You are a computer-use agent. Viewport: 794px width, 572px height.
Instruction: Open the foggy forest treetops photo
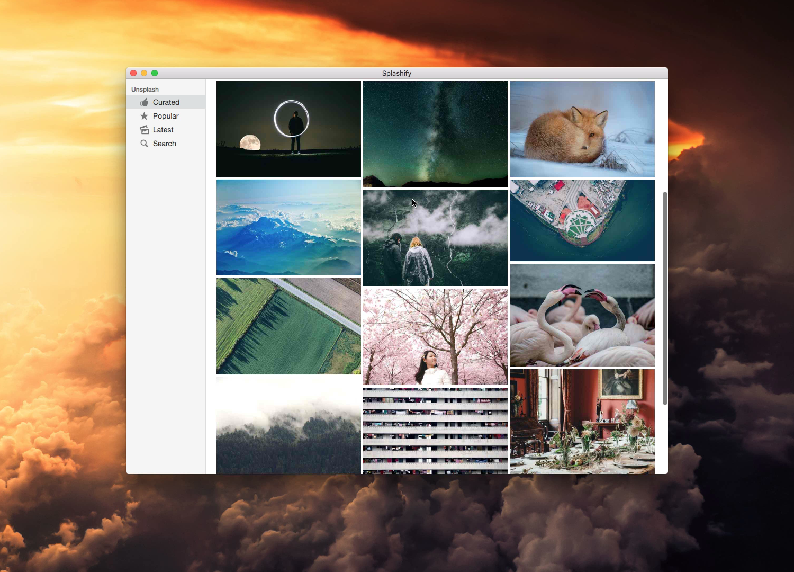click(288, 425)
